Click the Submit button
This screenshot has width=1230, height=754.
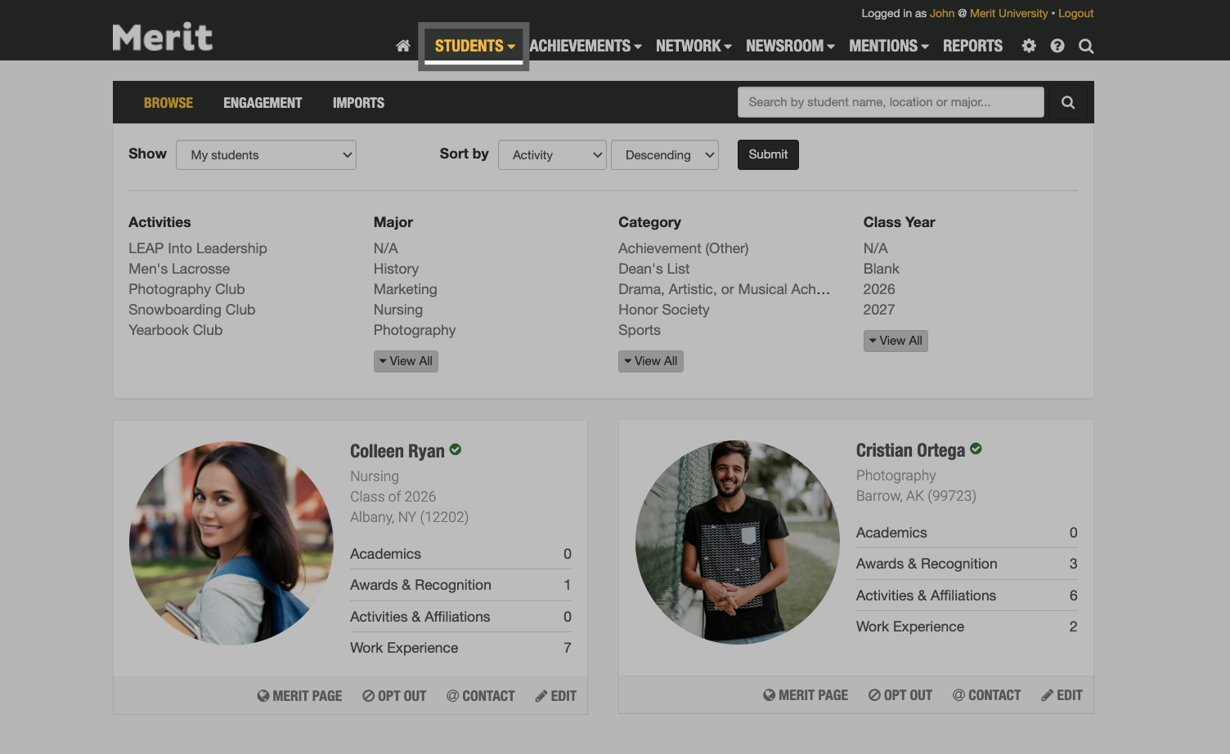click(x=767, y=154)
